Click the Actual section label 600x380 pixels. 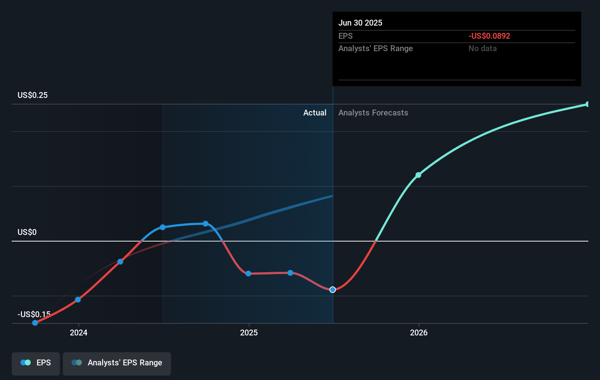[x=315, y=113]
